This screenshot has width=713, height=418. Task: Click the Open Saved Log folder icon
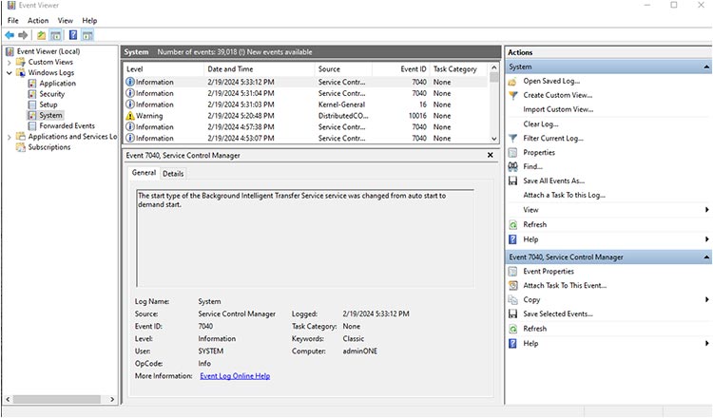[512, 82]
